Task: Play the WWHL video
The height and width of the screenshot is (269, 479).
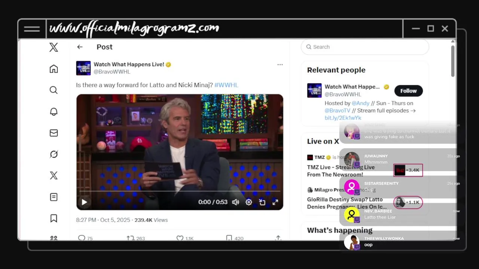Action: coord(84,202)
